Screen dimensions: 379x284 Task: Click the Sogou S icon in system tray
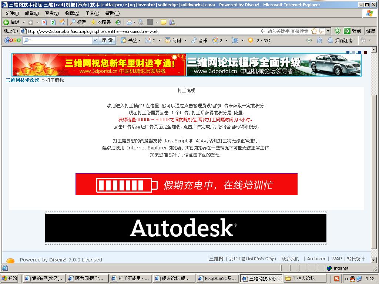click(x=336, y=278)
